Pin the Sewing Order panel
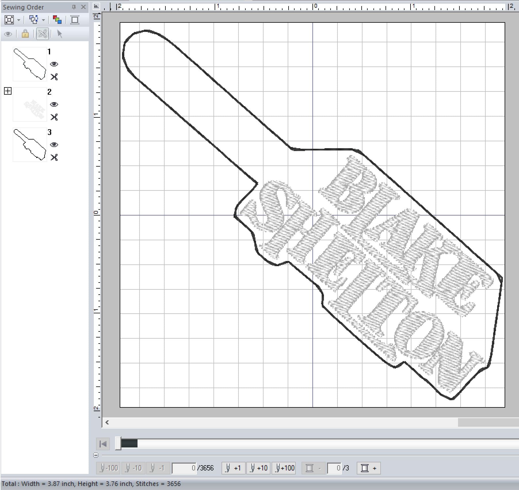The width and height of the screenshot is (519, 490). (74, 7)
